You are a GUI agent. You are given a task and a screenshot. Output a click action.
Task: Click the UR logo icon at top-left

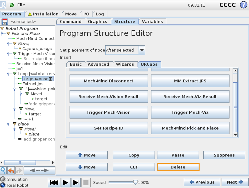tap(4, 5)
